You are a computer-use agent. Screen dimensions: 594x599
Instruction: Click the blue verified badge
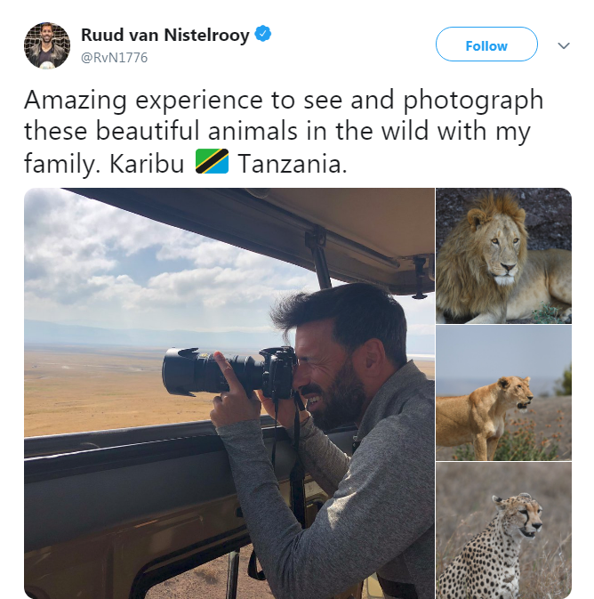coord(263,35)
